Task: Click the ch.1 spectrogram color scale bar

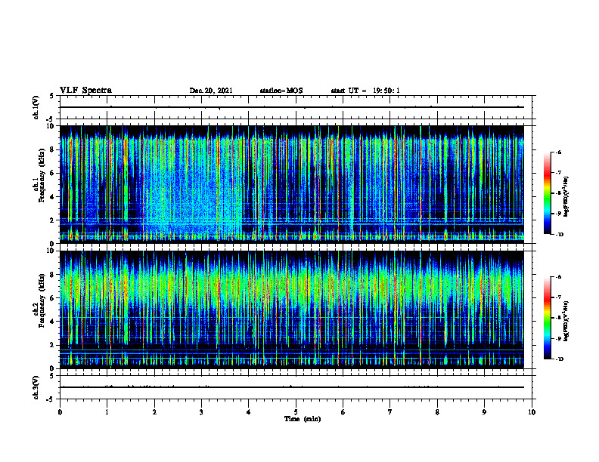Action: click(x=548, y=193)
